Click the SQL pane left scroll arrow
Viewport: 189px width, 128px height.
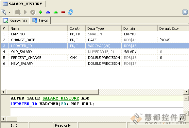[x=3, y=119]
